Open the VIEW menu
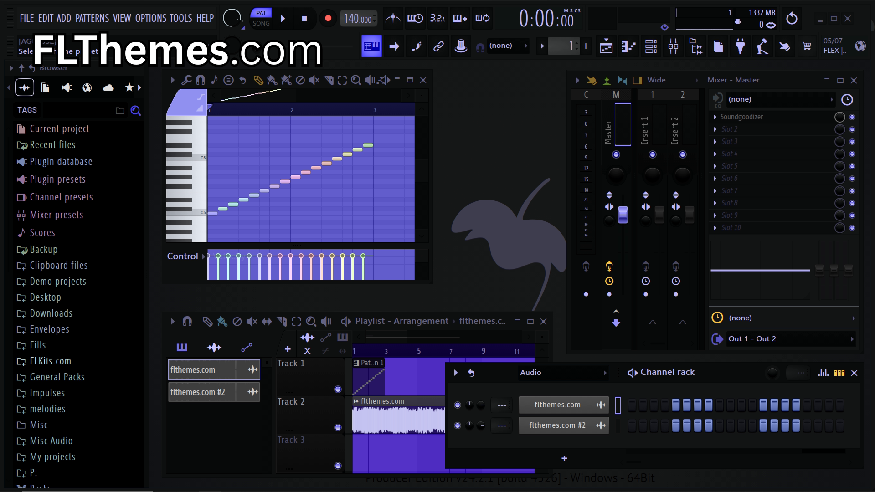875x492 pixels. coord(122,18)
